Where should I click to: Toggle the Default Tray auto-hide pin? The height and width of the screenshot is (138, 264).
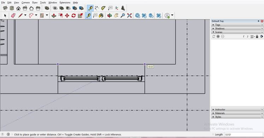tap(258, 21)
